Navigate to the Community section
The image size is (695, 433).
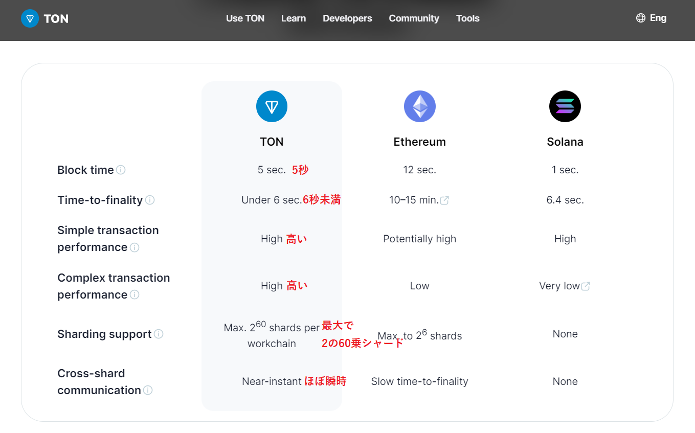(414, 18)
